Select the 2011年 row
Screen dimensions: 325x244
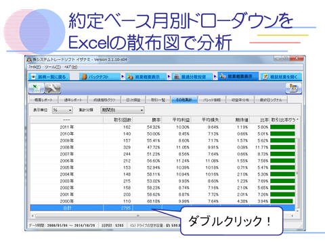click(x=162, y=127)
